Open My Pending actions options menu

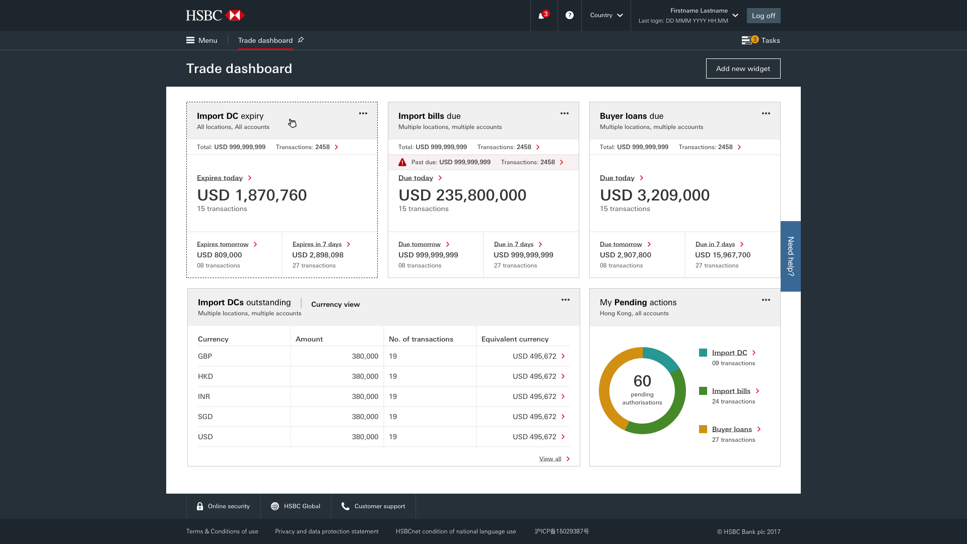tap(766, 300)
